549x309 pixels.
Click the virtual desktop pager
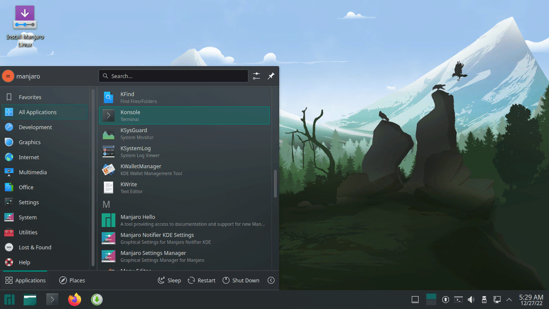[x=431, y=300]
